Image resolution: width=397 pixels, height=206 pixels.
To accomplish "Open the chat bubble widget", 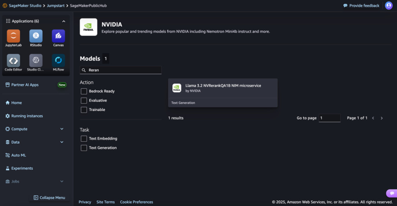I will pos(392,193).
